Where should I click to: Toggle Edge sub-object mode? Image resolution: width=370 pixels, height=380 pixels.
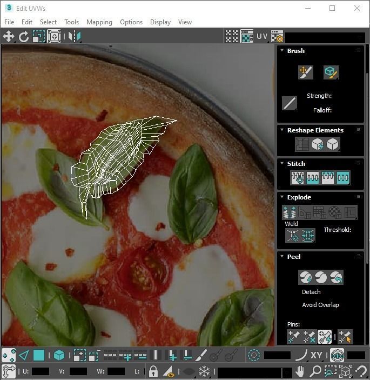24,356
